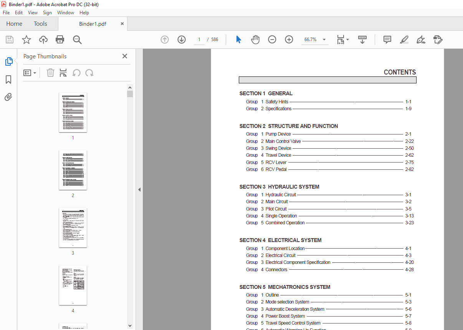Click the upload to cloud icon

click(x=43, y=40)
